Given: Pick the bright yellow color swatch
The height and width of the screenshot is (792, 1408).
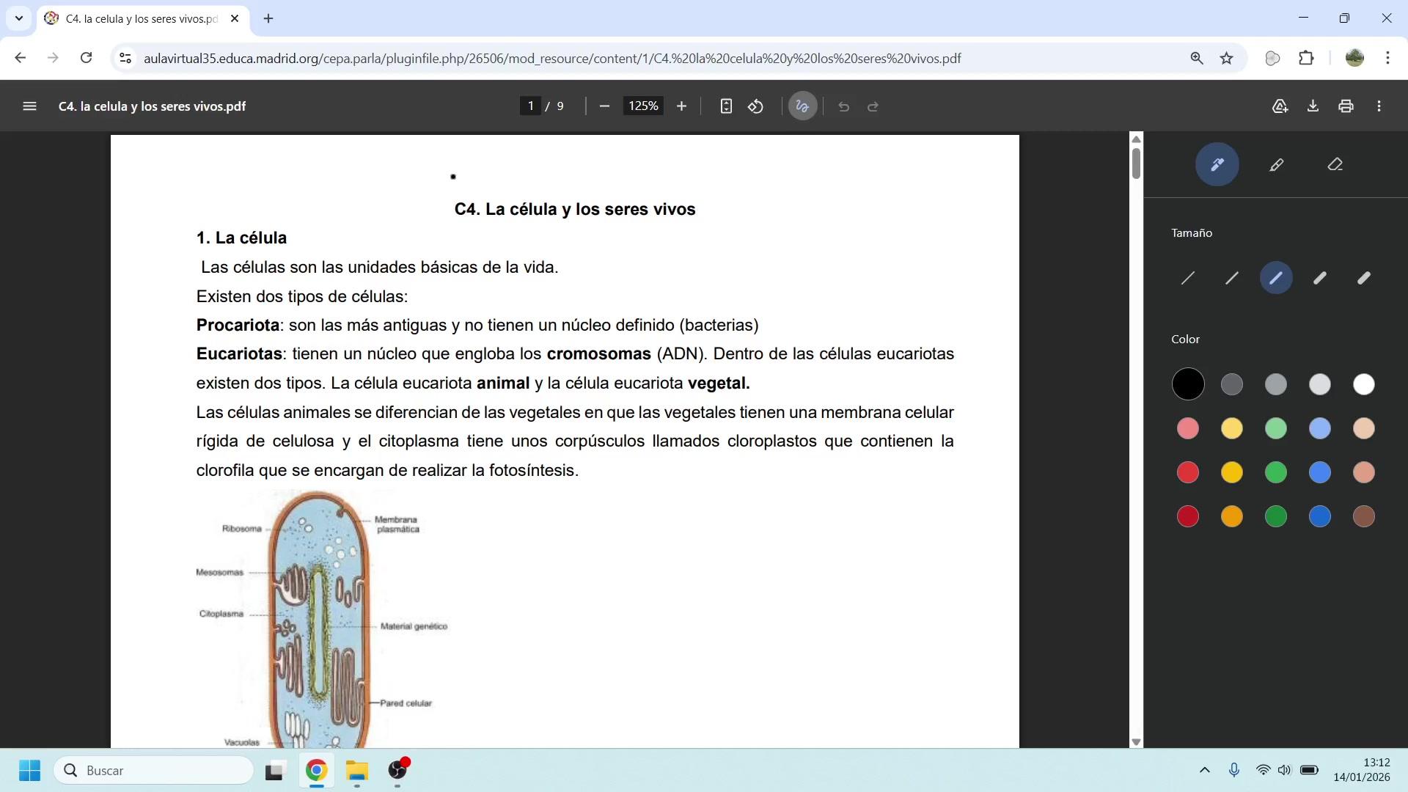Looking at the screenshot, I should click(x=1232, y=472).
